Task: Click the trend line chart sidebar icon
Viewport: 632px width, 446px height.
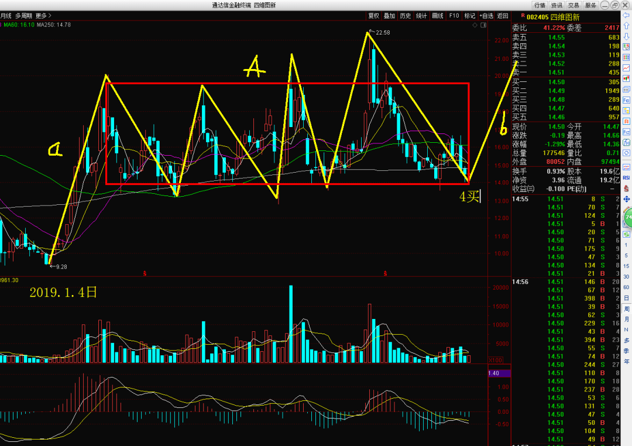Action: (x=626, y=68)
